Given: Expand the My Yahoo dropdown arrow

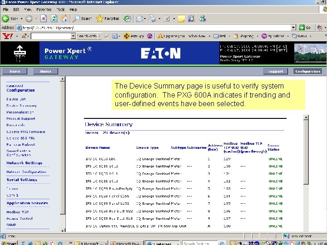Looking at the screenshot, I should pos(288,36).
